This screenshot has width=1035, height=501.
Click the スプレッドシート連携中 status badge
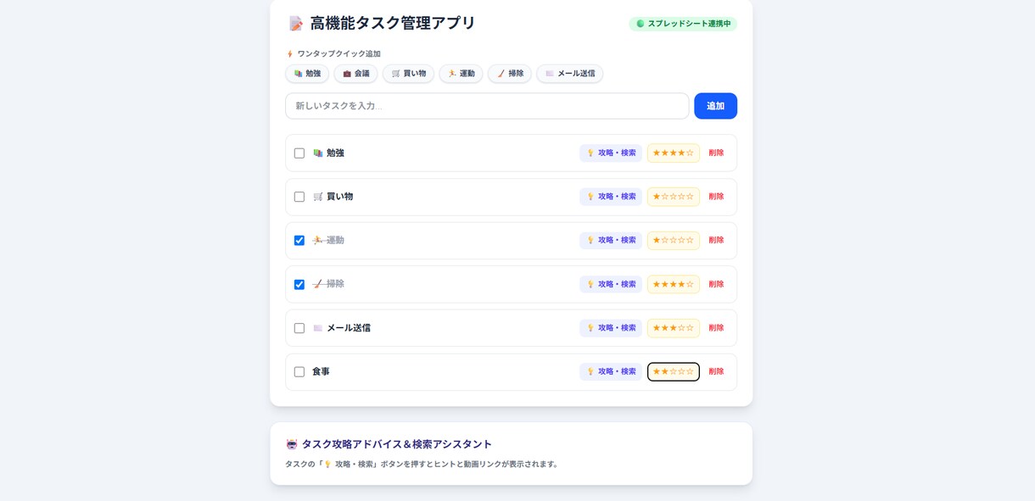[x=683, y=24]
